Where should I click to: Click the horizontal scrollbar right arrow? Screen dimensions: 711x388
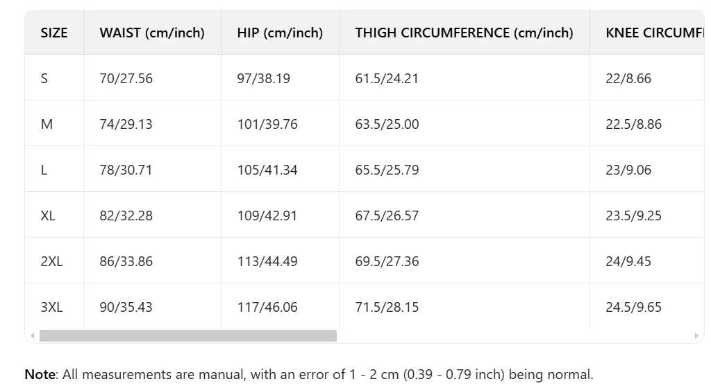pyautogui.click(x=696, y=336)
